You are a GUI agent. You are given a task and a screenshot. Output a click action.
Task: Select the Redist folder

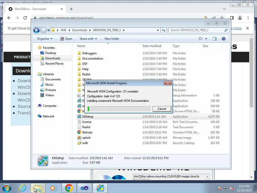[86, 74]
